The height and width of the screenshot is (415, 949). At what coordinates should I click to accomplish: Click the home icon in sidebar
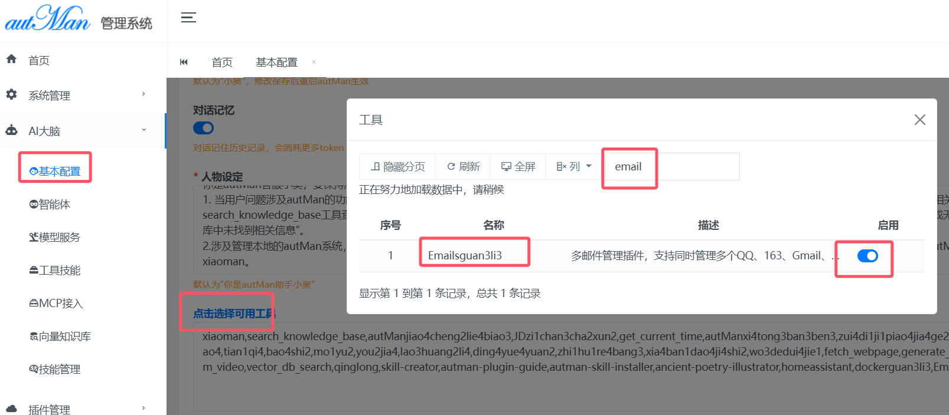11,59
